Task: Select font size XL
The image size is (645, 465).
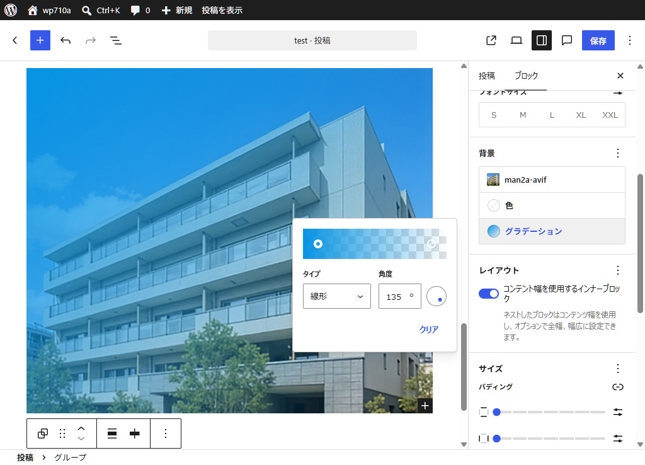Action: 581,115
